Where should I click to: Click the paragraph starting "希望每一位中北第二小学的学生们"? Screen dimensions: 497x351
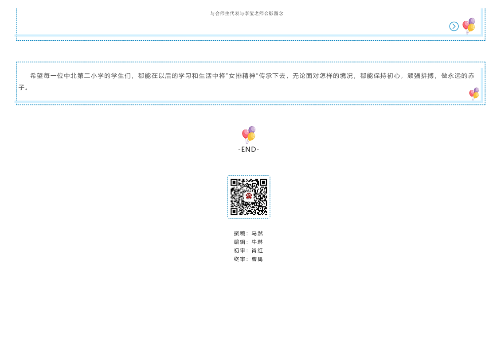point(246,81)
